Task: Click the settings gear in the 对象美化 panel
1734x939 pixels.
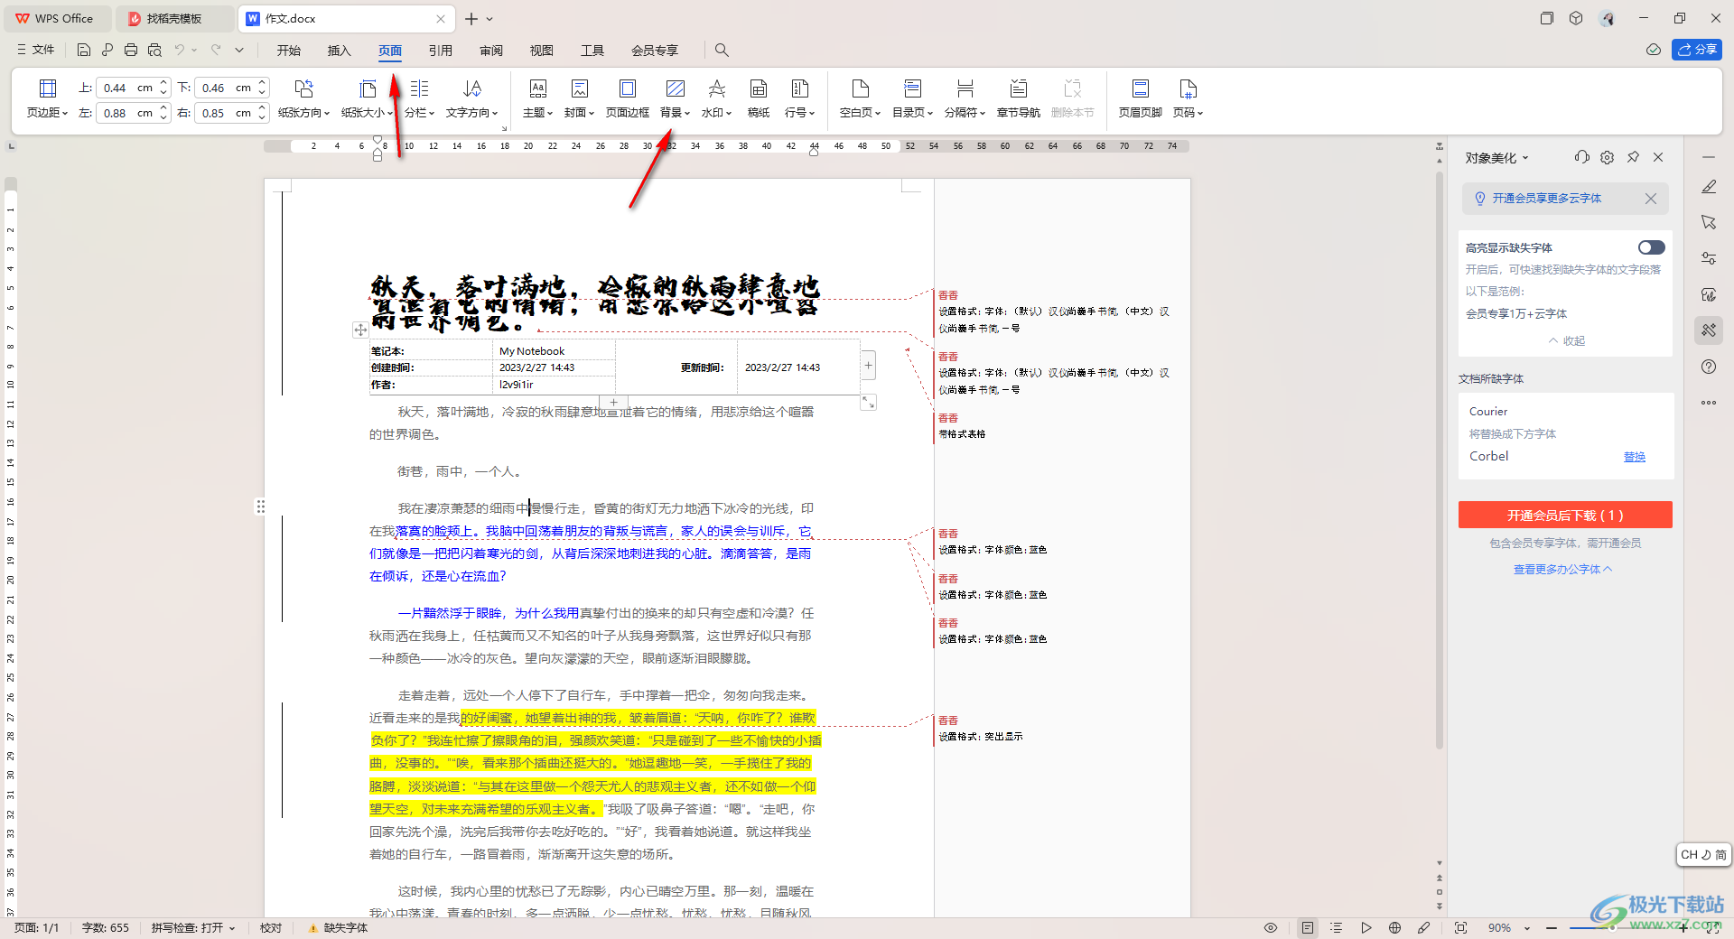Action: [1608, 157]
